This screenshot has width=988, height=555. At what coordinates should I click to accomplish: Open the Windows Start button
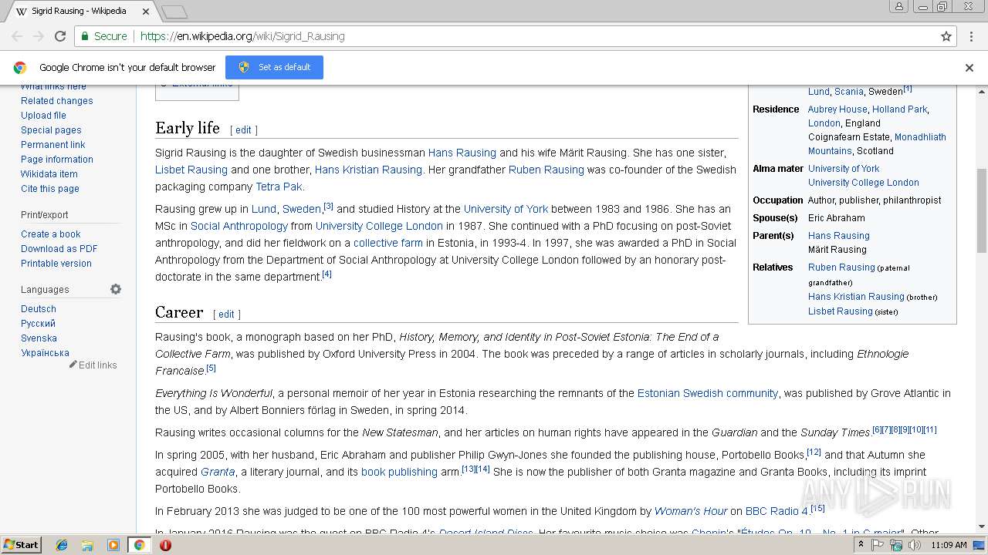[22, 545]
